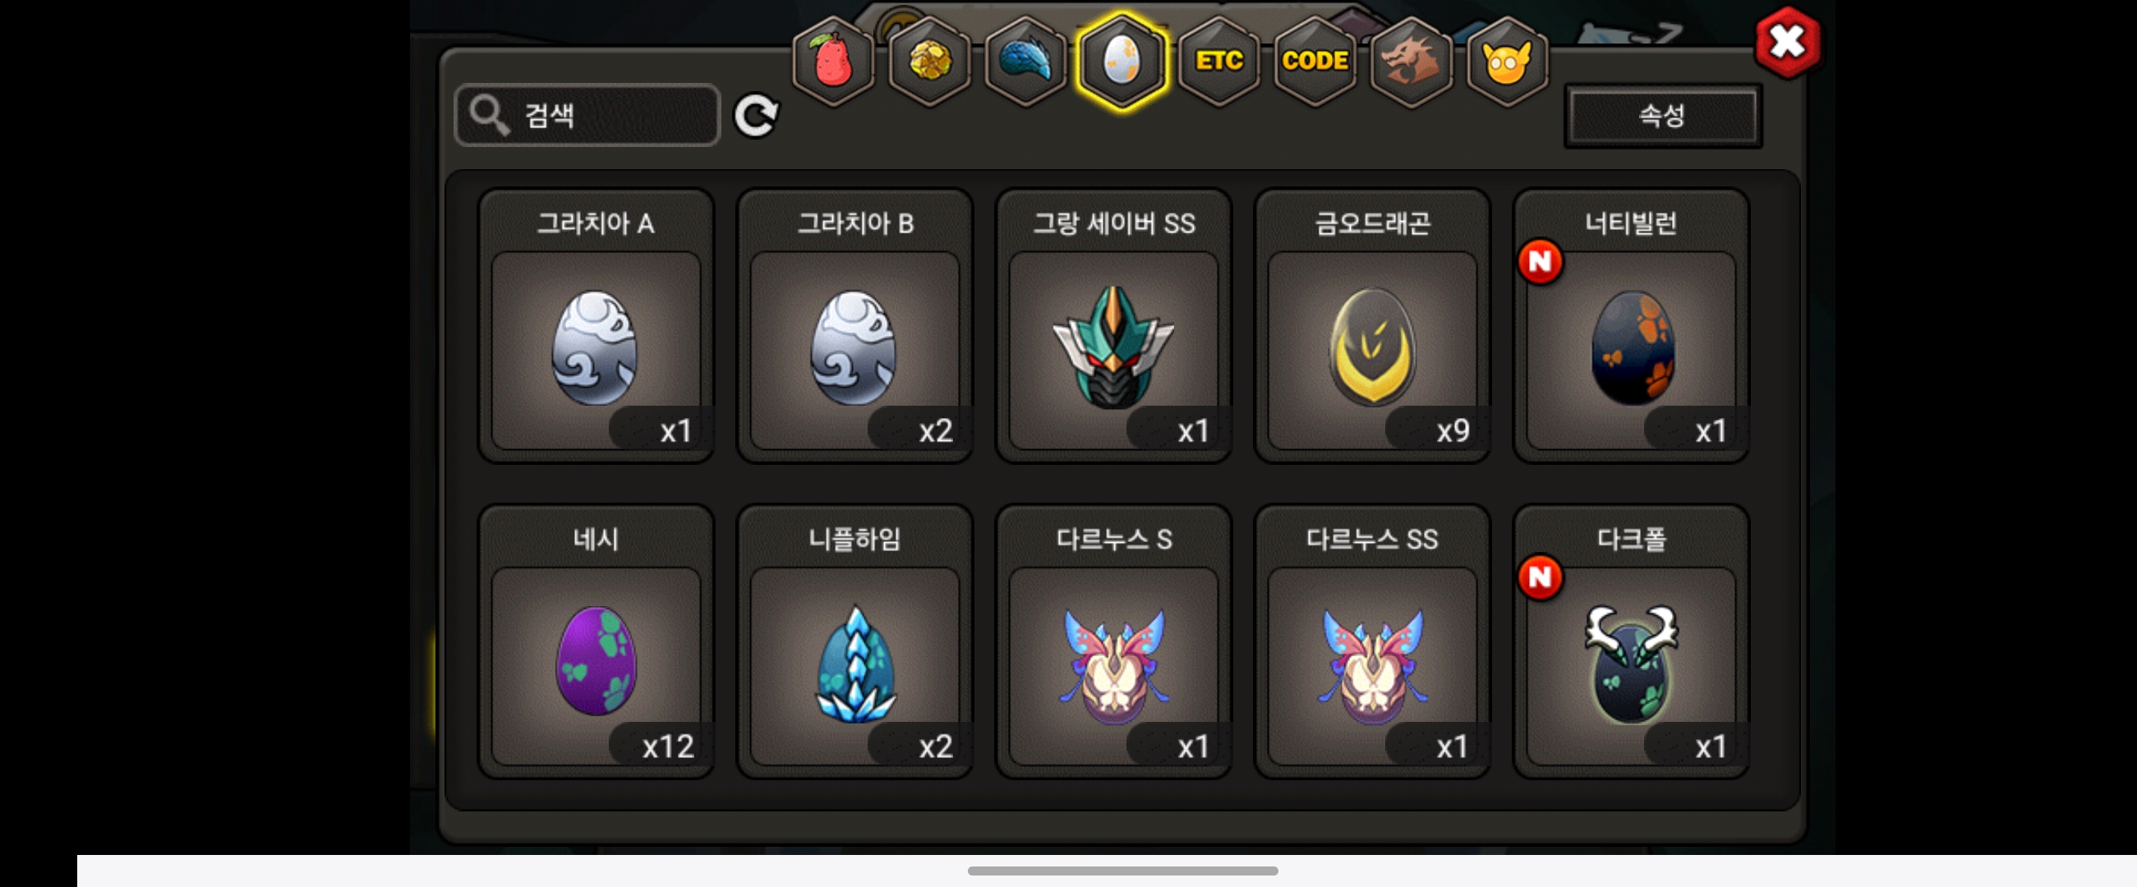Screen dimensions: 2137x887
Task: Switch to the ETC tab
Action: click(1218, 62)
